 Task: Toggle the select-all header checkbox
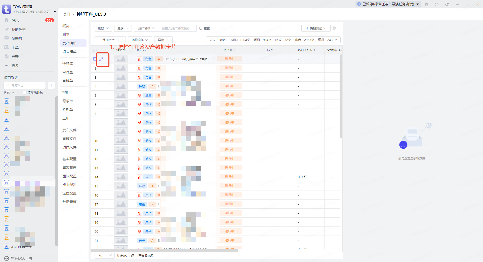click(x=95, y=50)
